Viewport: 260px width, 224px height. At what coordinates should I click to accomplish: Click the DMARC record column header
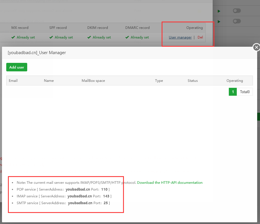coord(137,28)
